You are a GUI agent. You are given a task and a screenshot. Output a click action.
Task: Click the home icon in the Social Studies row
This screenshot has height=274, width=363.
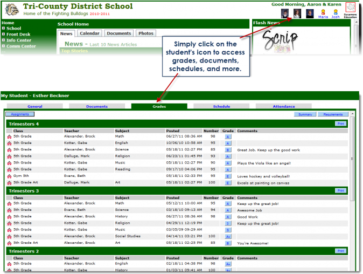pos(9,237)
